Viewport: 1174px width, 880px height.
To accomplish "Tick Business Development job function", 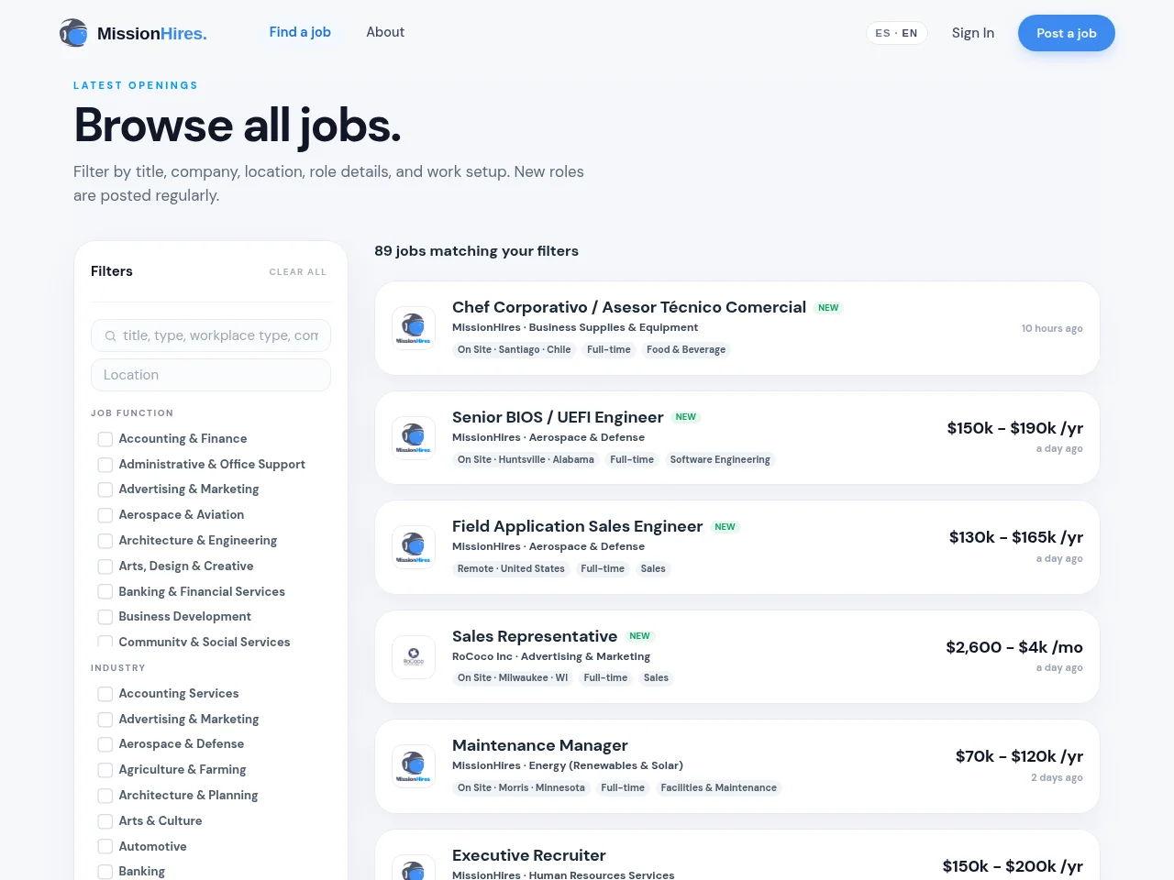I will (105, 617).
